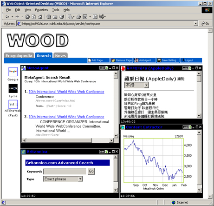The height and width of the screenshot is (206, 214).
Task: Refresh the Content Extractor panel
Action: tap(190, 127)
